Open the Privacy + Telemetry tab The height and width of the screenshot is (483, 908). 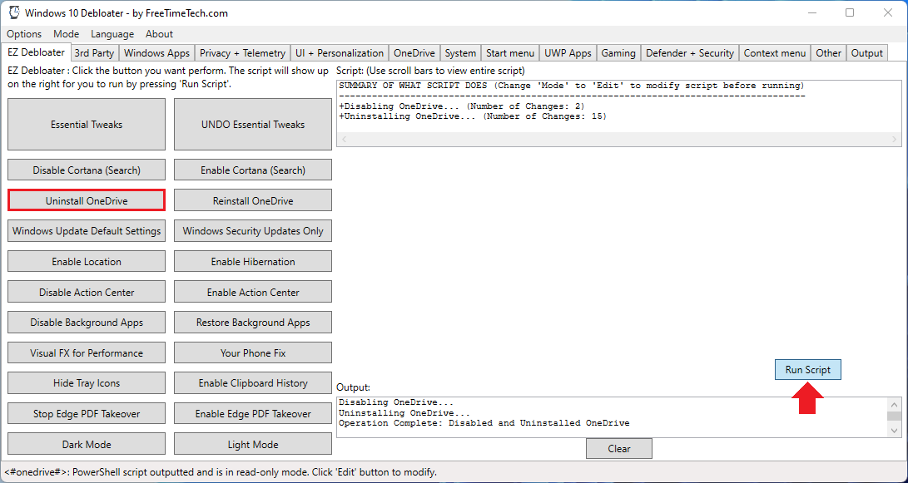(242, 52)
